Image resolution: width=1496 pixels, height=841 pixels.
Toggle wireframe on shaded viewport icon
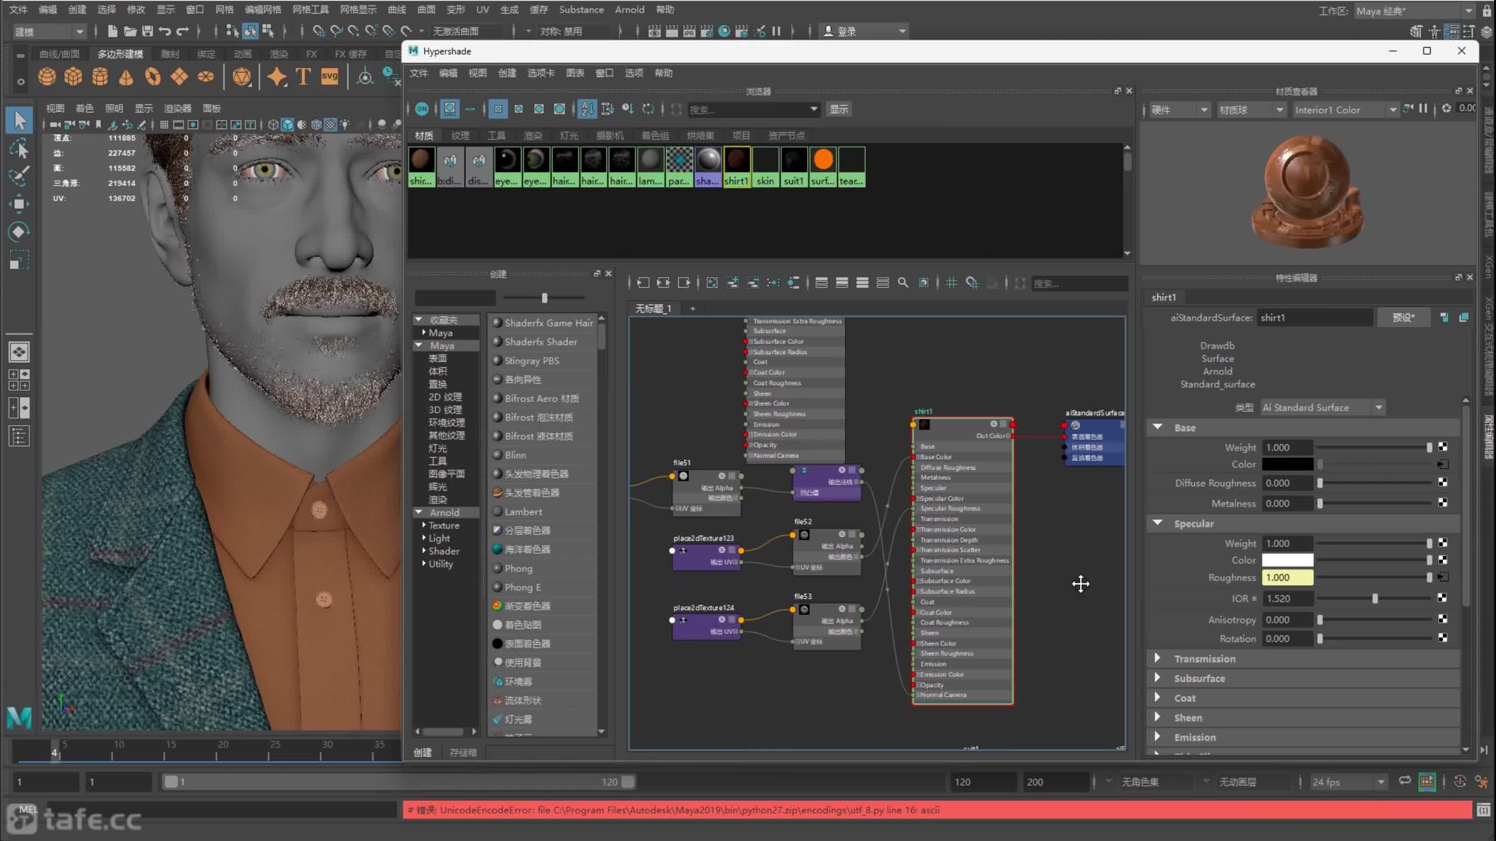tap(316, 124)
